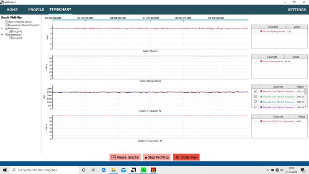Toggle Socket0 VDDCR Soc Temperature checkbox

click(x=255, y=121)
